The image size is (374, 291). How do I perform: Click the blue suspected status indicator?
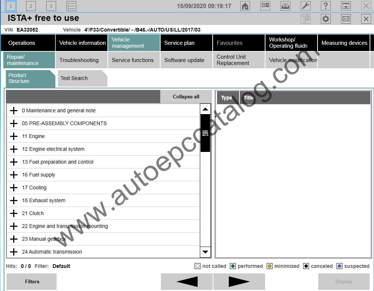point(340,266)
